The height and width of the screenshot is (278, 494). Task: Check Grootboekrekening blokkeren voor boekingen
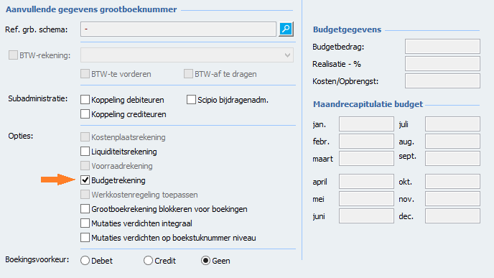tap(85, 209)
